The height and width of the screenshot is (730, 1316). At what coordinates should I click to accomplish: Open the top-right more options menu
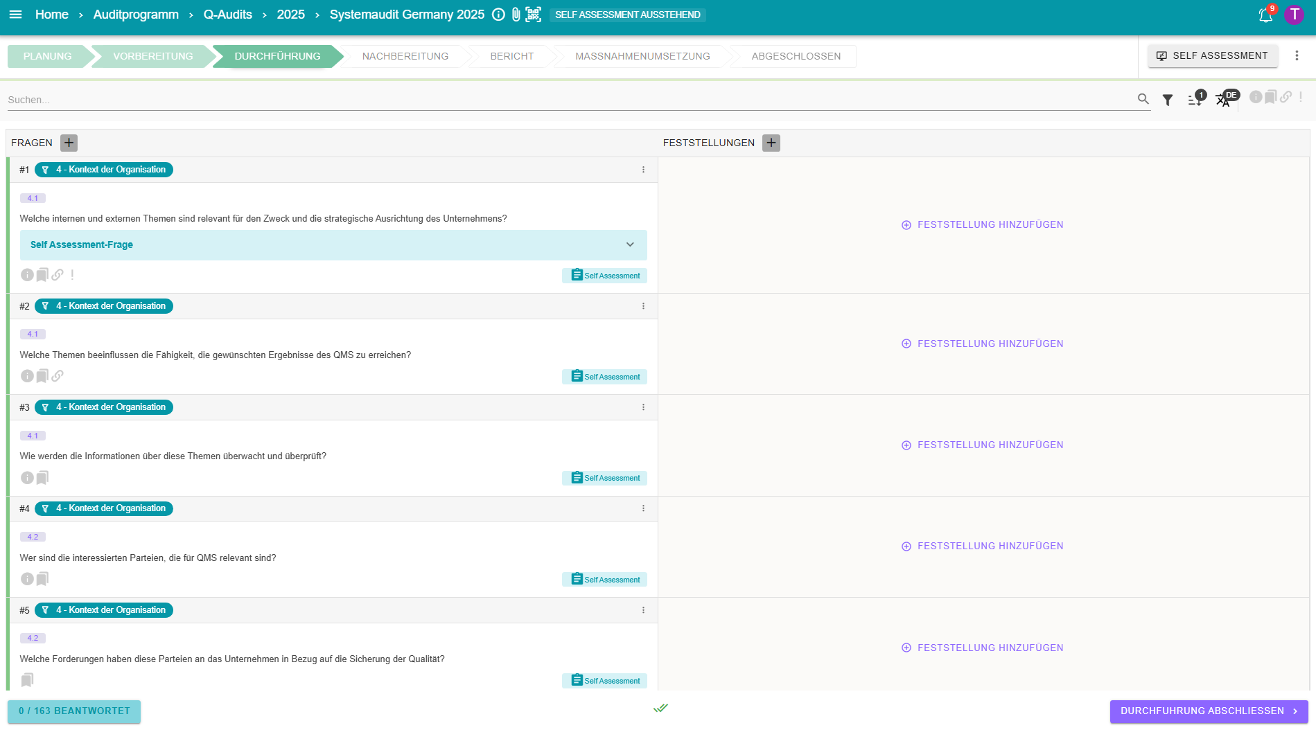tap(1297, 55)
